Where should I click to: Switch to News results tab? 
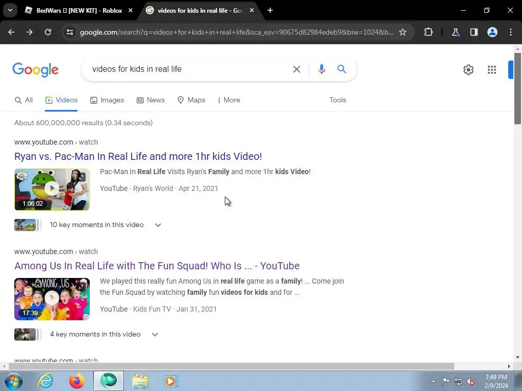pos(150,100)
